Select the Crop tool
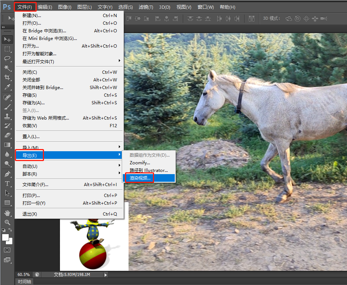 tap(7, 77)
